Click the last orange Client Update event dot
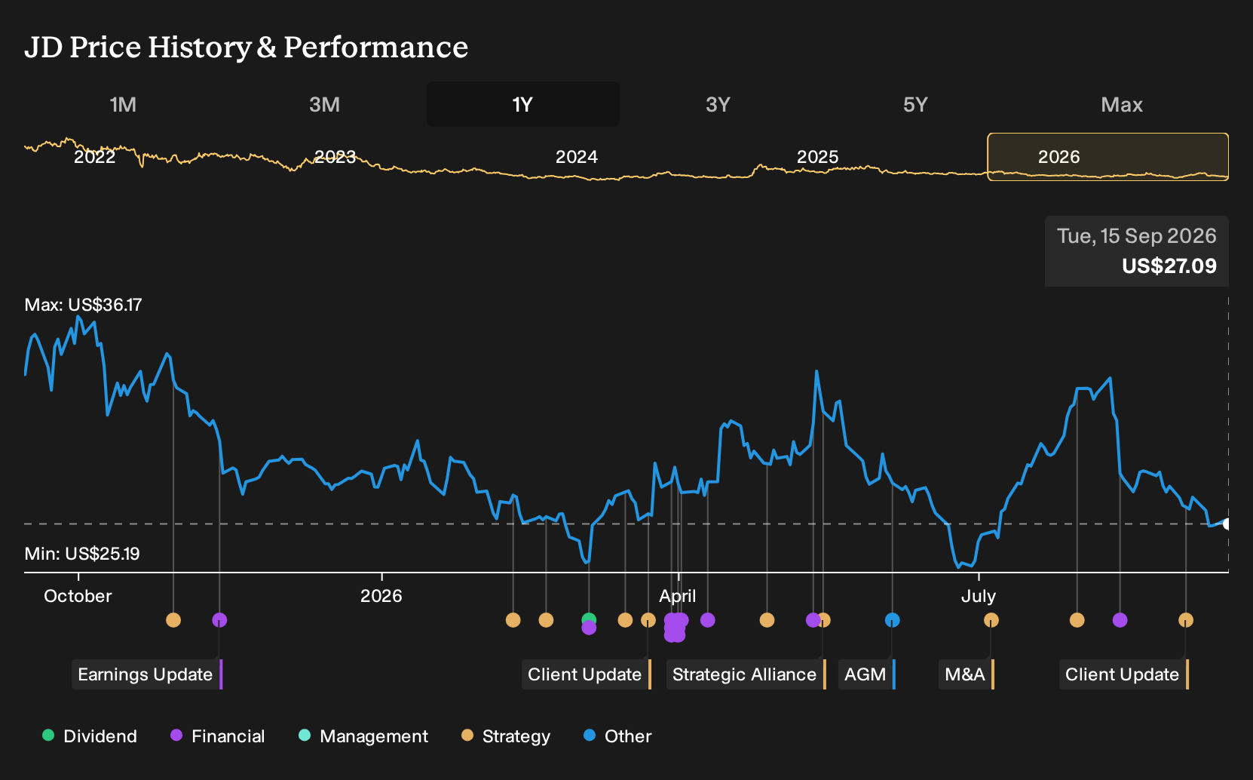The image size is (1253, 780). click(x=1186, y=620)
